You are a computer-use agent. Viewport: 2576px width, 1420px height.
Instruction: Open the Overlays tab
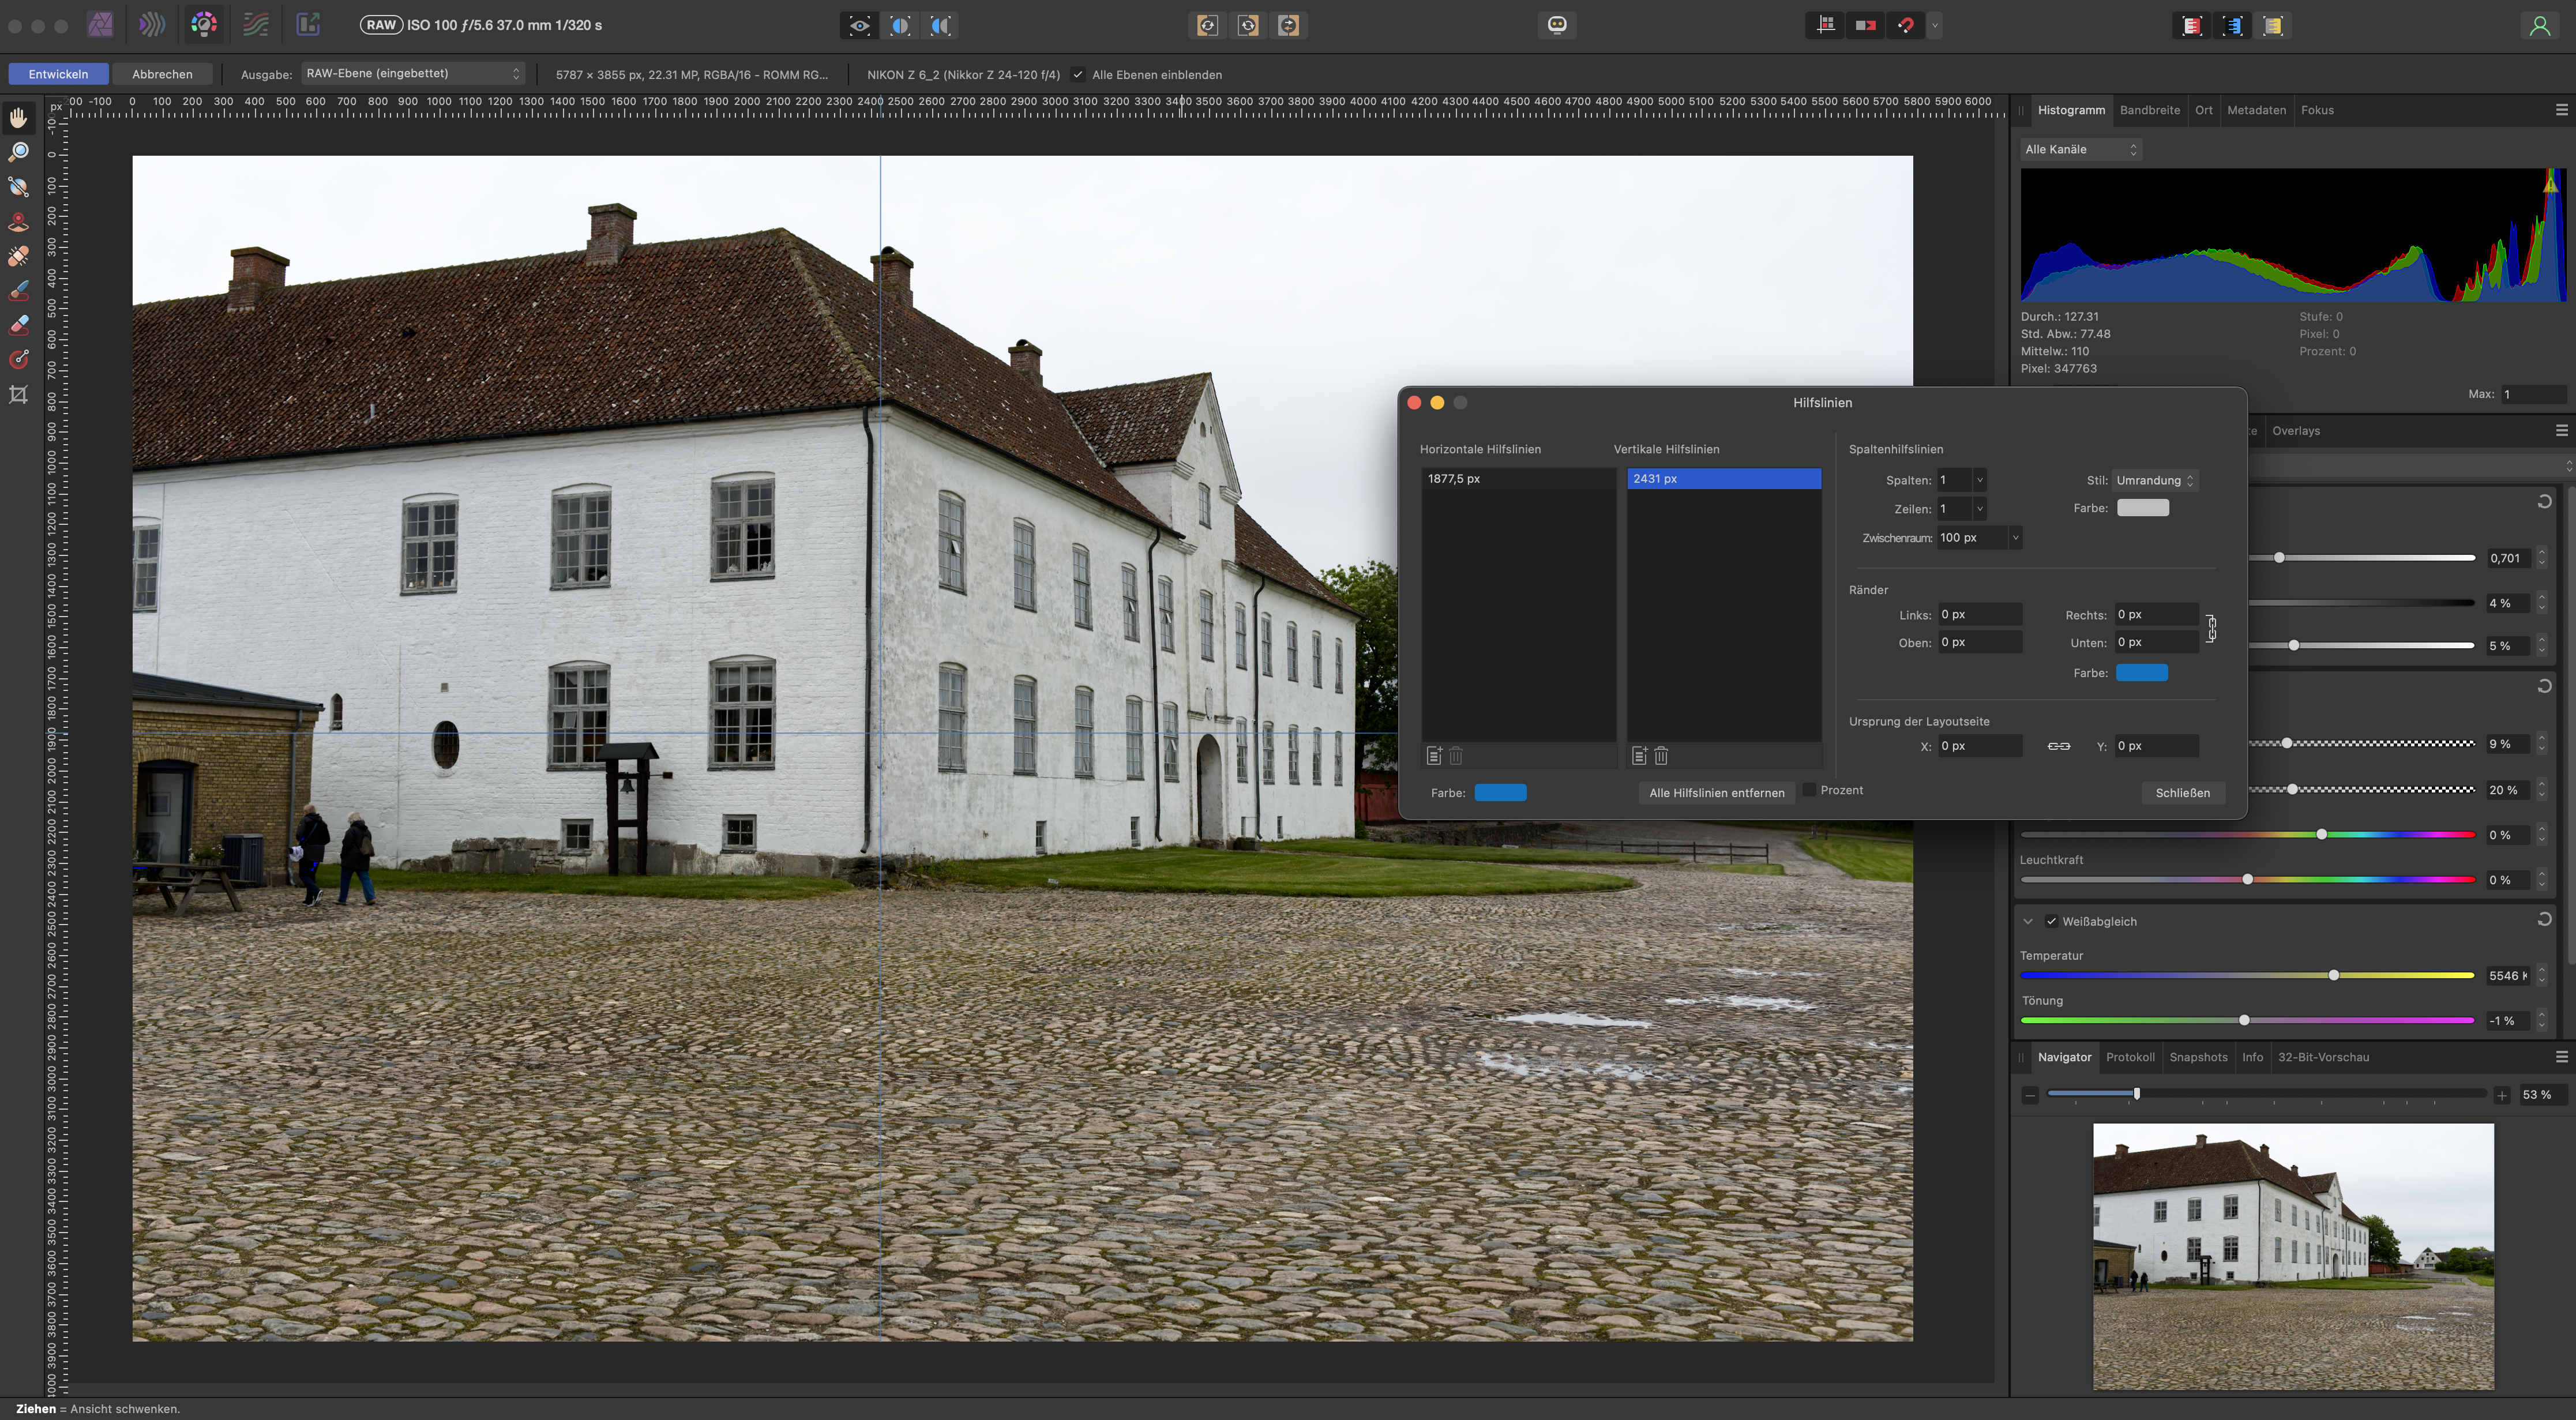[2295, 431]
